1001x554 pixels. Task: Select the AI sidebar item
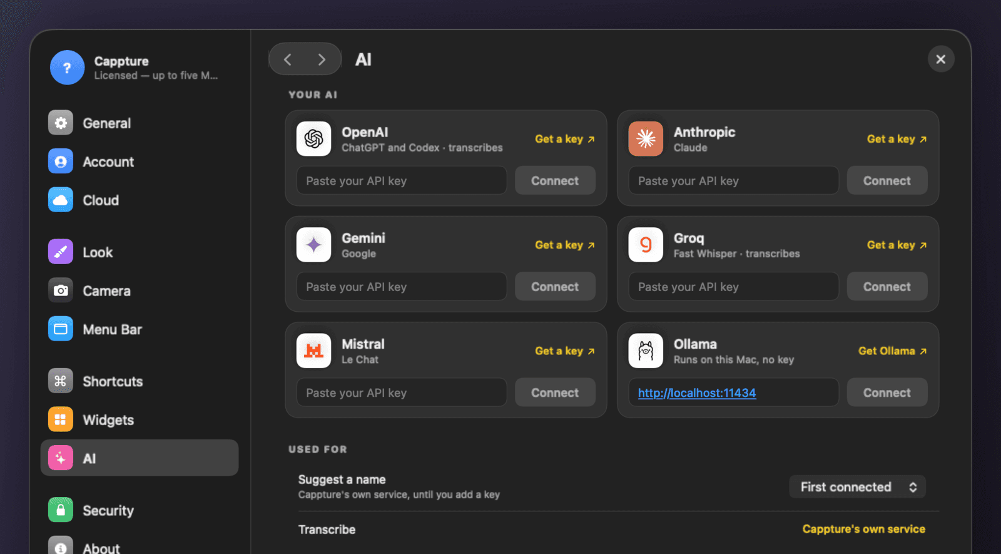(140, 458)
